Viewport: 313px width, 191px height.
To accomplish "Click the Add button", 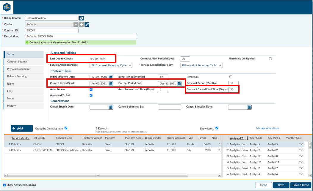I will tap(22, 128).
